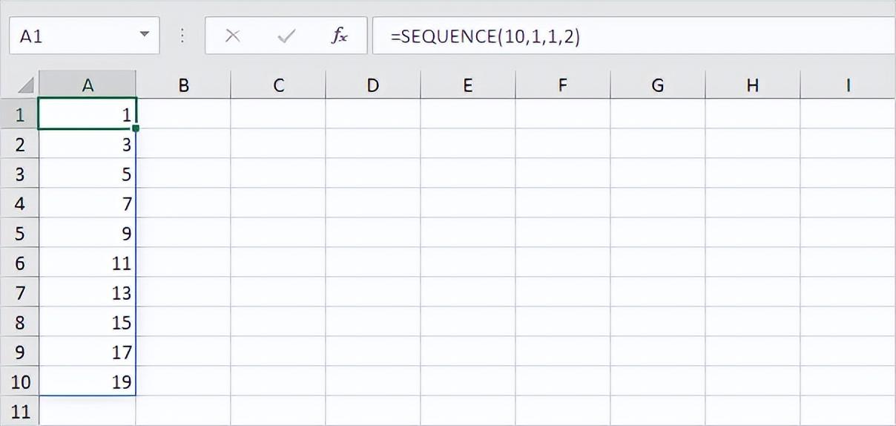The height and width of the screenshot is (426, 896).
Task: Click the Select All corner triangle
Action: coord(25,85)
